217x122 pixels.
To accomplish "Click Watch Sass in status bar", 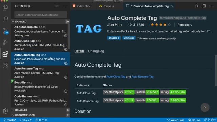I will [x=176, y=120].
